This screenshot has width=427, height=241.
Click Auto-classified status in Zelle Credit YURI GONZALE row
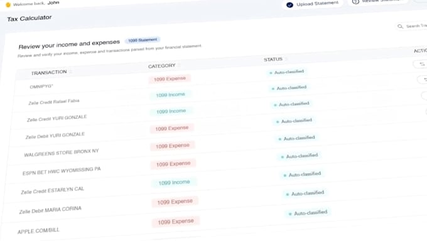[x=291, y=104]
